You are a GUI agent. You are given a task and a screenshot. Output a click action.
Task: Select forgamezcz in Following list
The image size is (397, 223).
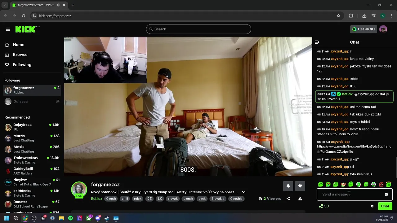(32, 90)
